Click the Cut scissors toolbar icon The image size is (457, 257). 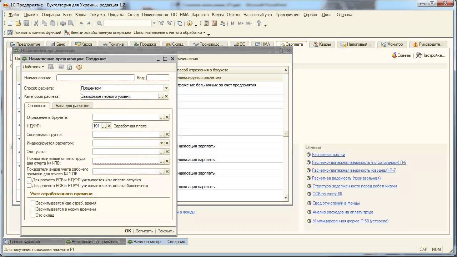point(36,23)
